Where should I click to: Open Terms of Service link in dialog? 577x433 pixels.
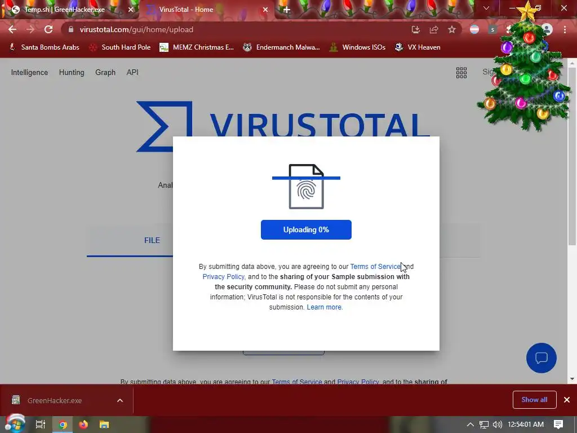375,267
